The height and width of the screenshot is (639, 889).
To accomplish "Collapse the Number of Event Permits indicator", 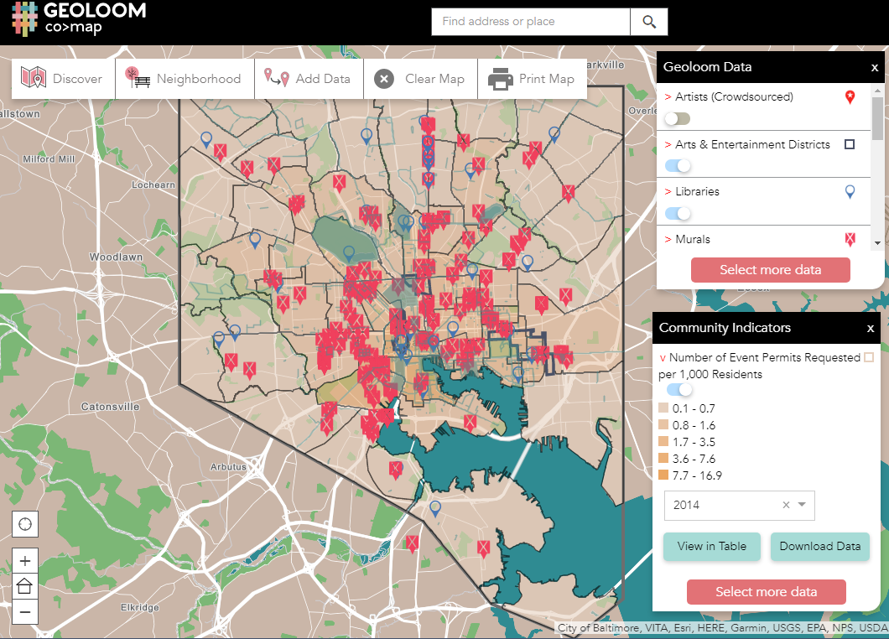I will point(662,356).
